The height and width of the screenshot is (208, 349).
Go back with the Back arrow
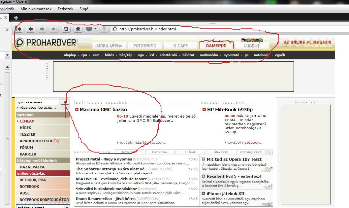[30, 29]
